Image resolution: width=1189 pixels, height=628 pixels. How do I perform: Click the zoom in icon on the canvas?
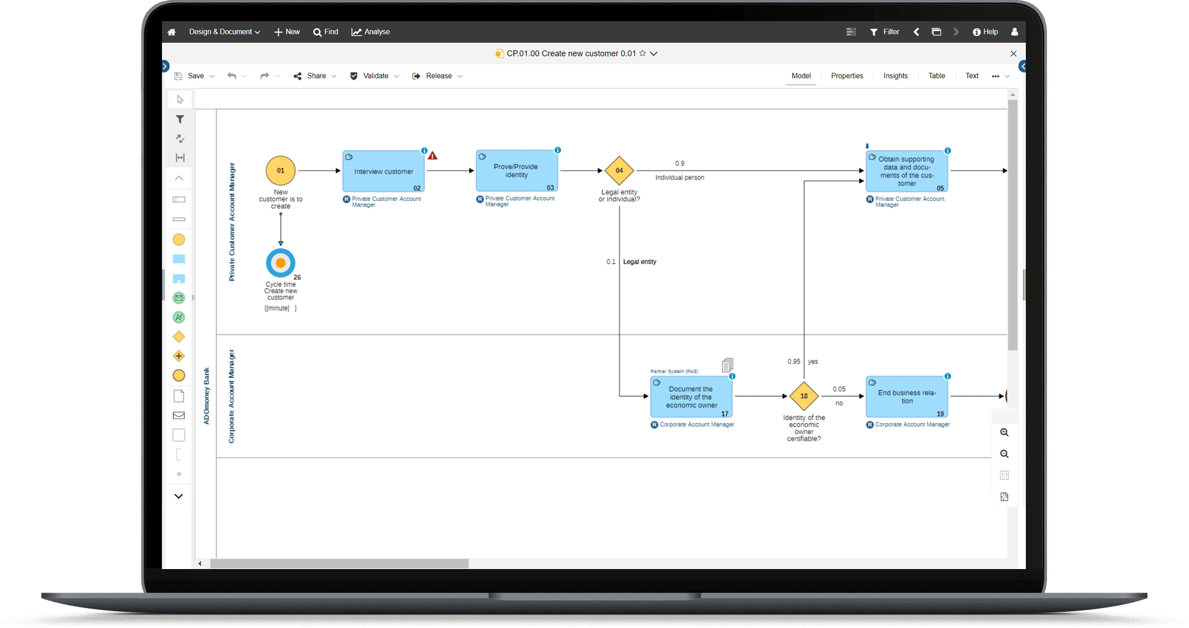(x=1004, y=432)
